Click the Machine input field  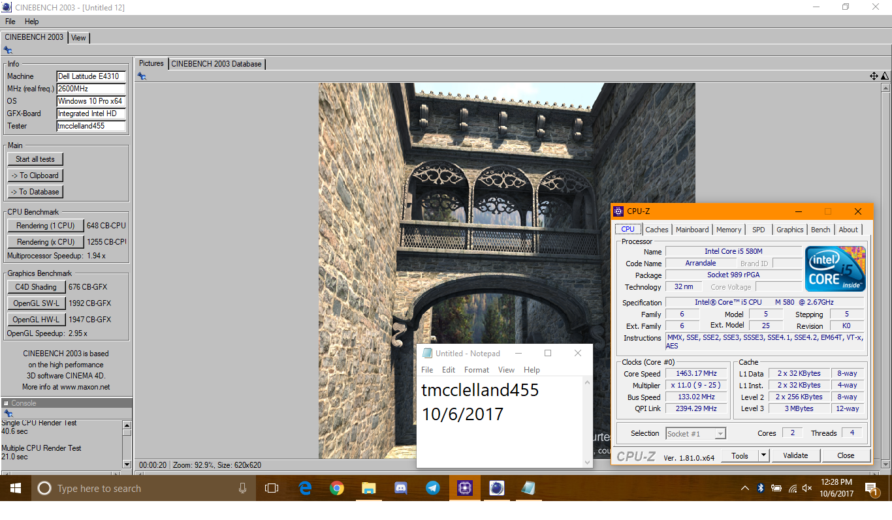pyautogui.click(x=91, y=76)
